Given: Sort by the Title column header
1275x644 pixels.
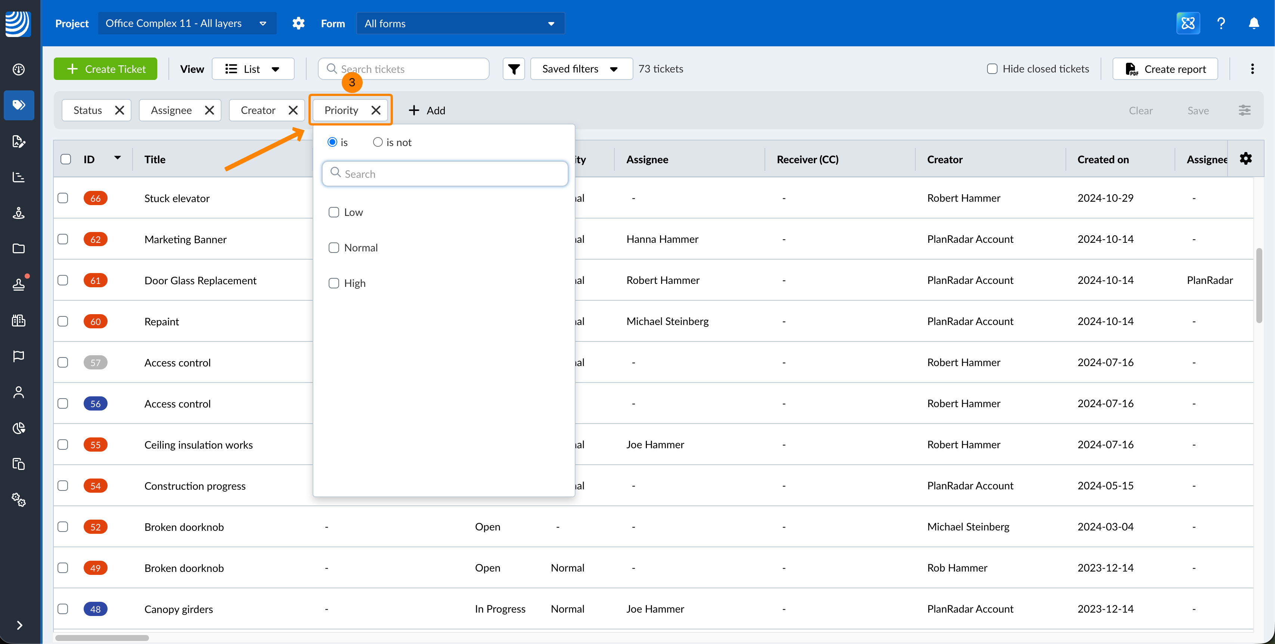Looking at the screenshot, I should (x=155, y=160).
